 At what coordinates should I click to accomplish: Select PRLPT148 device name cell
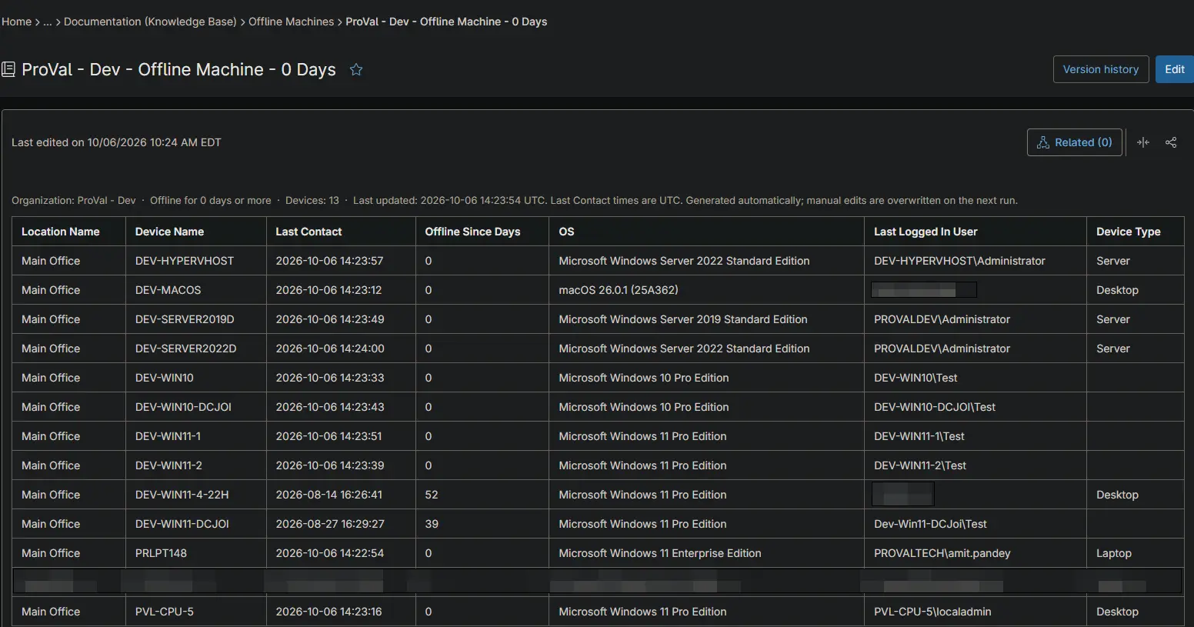pyautogui.click(x=196, y=553)
